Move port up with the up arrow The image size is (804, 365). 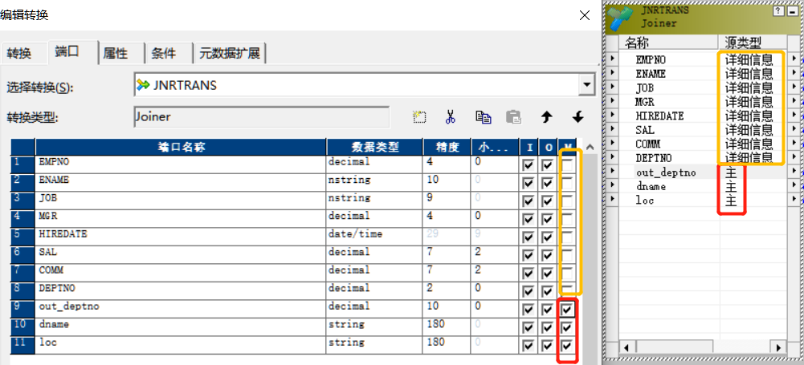click(547, 117)
